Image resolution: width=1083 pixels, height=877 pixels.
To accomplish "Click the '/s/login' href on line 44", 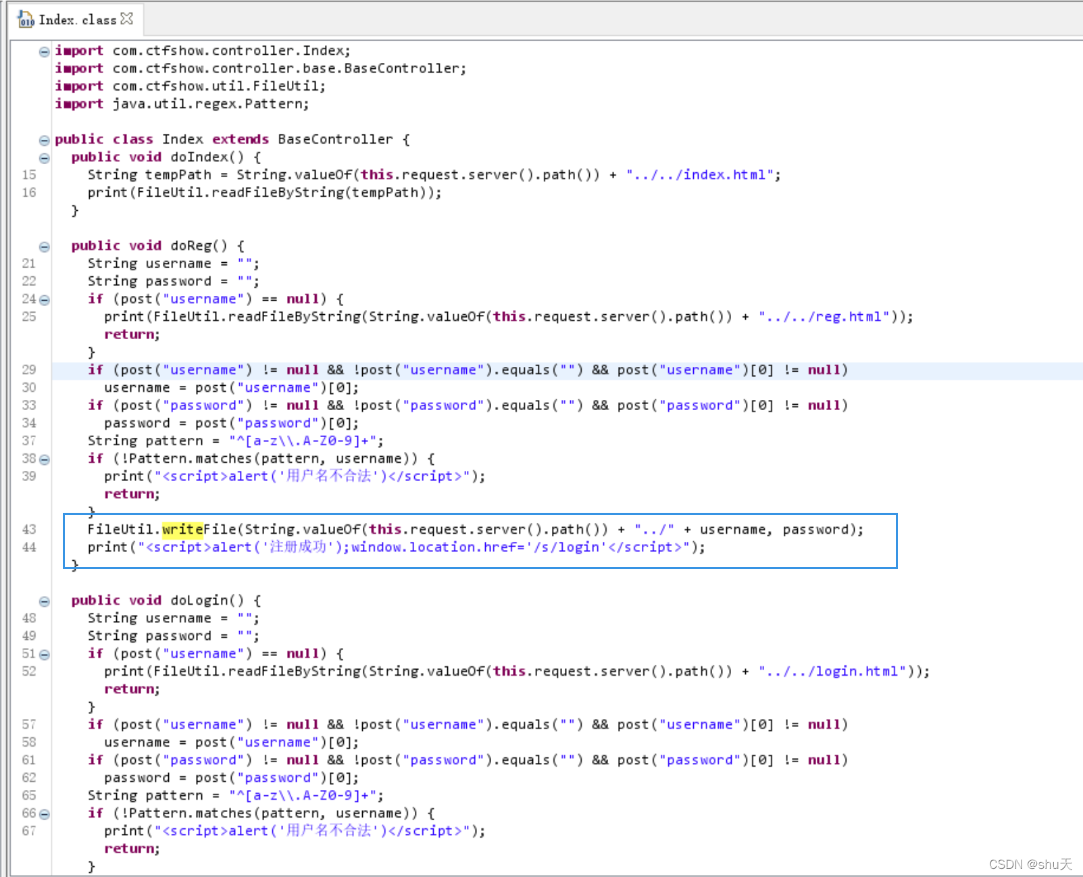I will click(567, 547).
